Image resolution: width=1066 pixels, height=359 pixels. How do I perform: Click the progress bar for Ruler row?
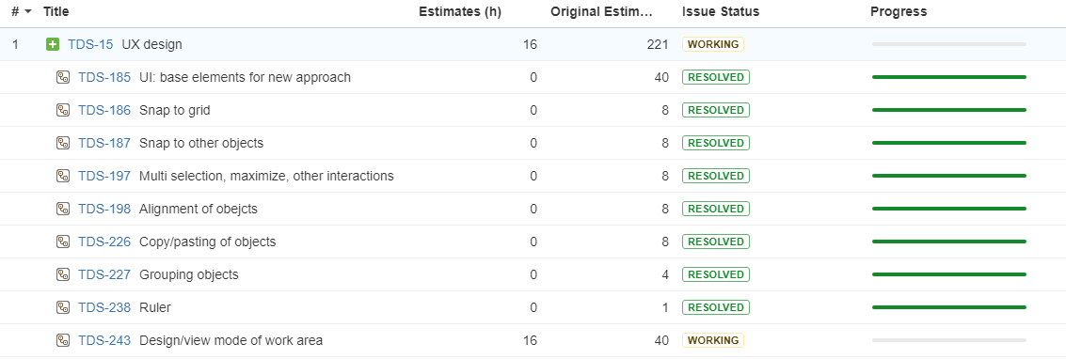point(949,307)
